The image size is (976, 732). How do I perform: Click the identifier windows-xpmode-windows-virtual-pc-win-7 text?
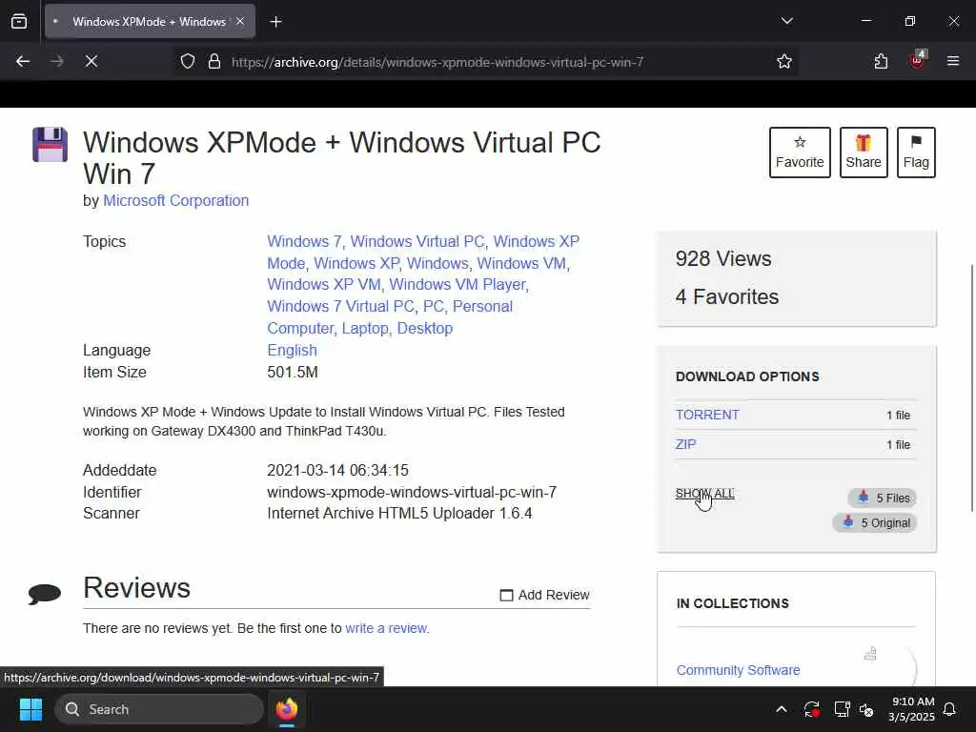tap(412, 493)
